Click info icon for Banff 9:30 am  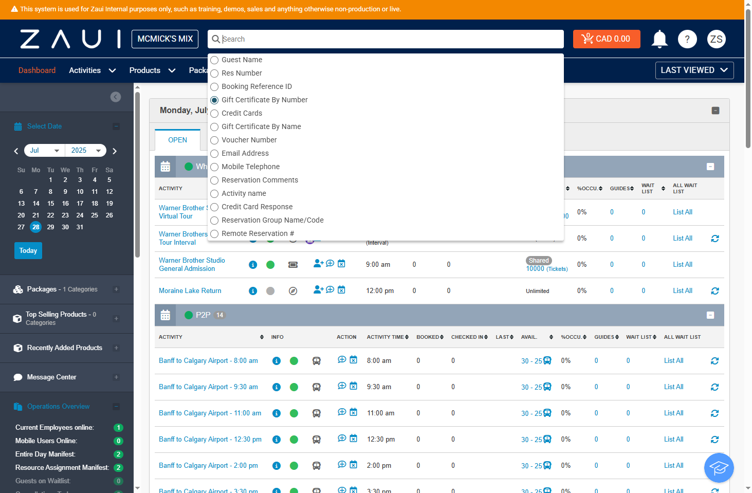pyautogui.click(x=277, y=387)
